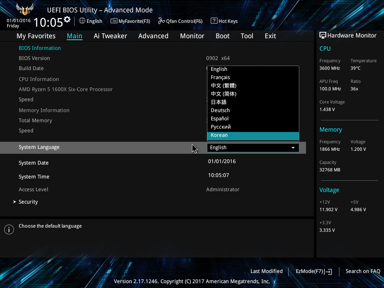Click the memory Capacity 32768 MB value
Screen dimensions: 384x288
tap(330, 170)
